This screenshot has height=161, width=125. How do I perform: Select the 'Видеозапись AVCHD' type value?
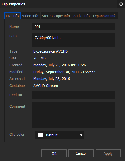click(50, 51)
